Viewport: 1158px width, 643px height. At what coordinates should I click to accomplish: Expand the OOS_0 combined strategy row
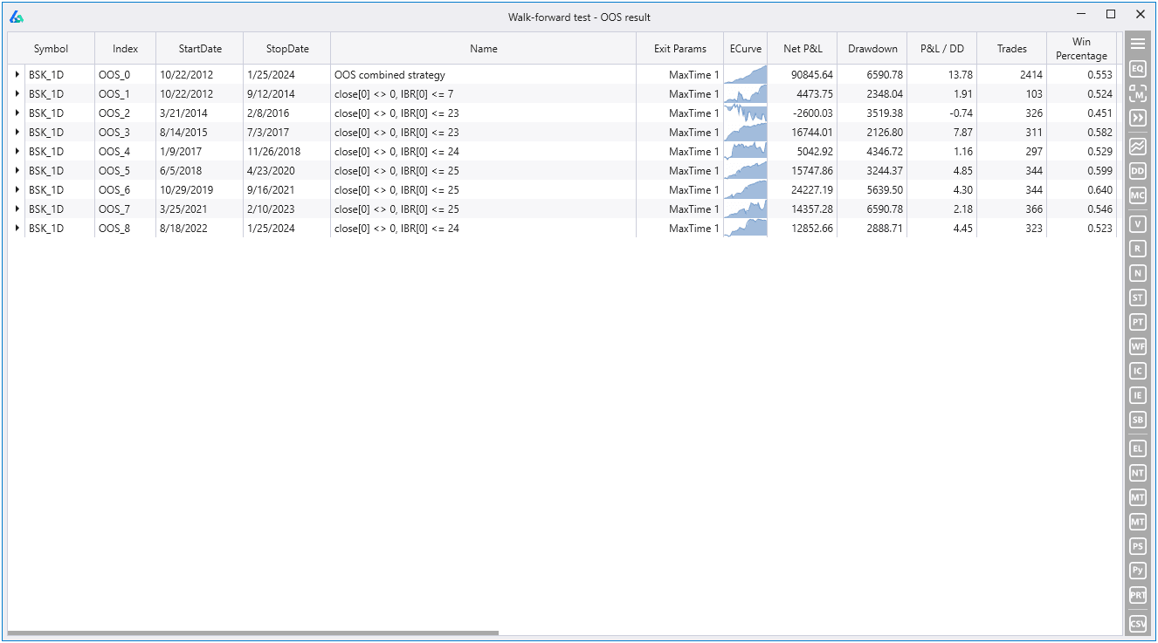pos(17,74)
